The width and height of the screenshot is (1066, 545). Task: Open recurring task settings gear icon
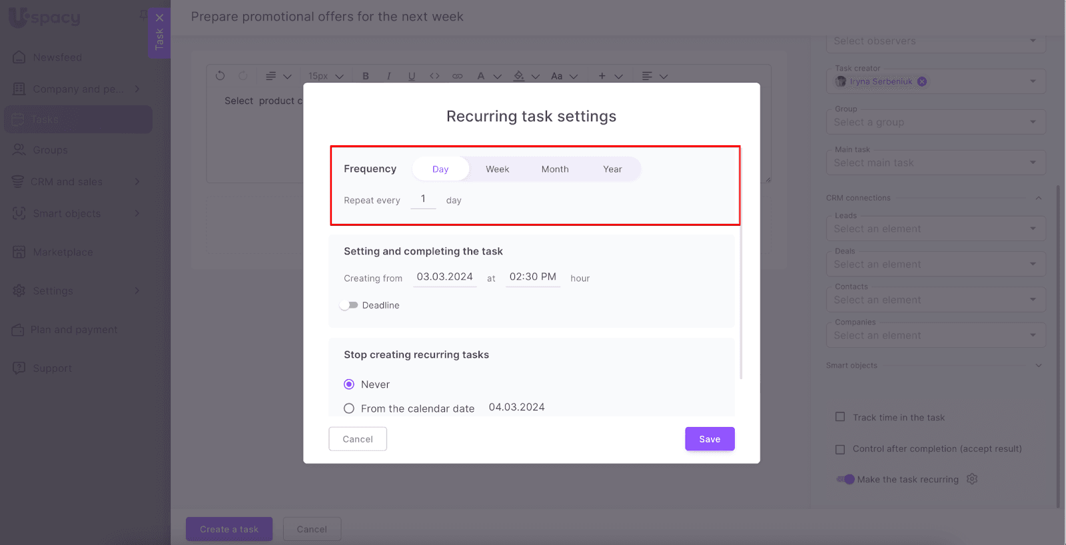[x=972, y=479]
